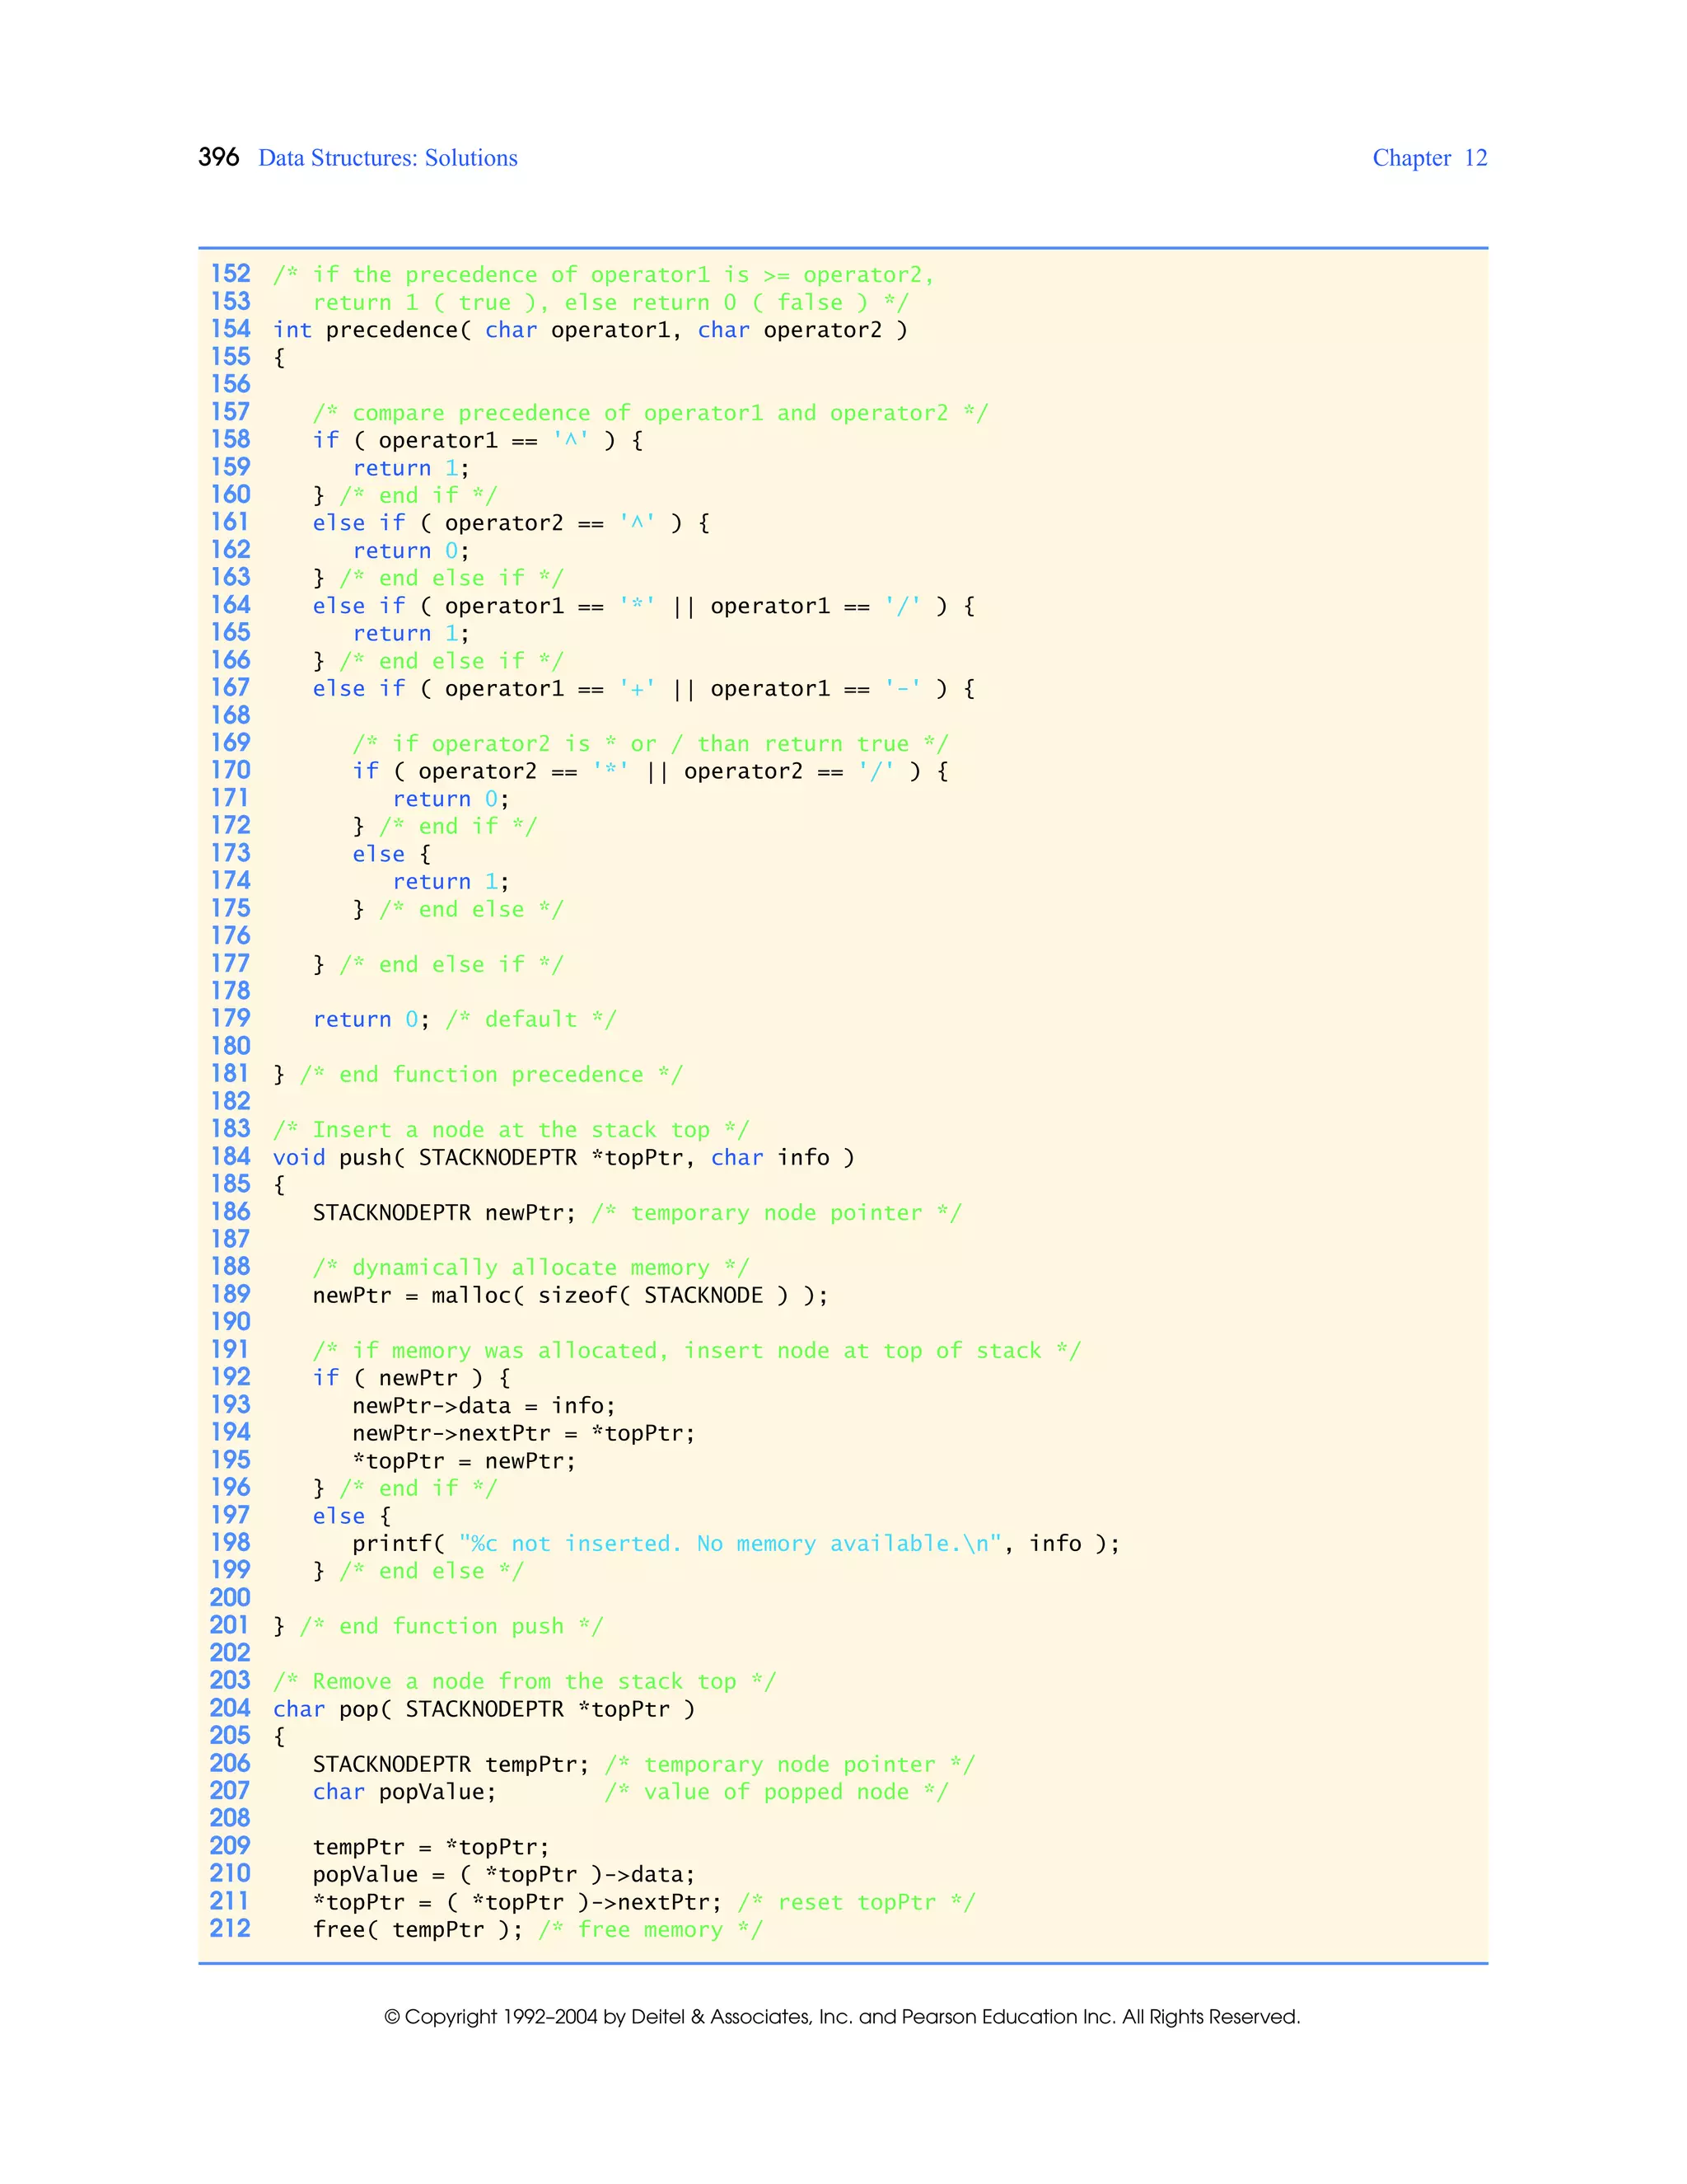Click comment 'if operator2 is * or / than return true'

[651, 744]
